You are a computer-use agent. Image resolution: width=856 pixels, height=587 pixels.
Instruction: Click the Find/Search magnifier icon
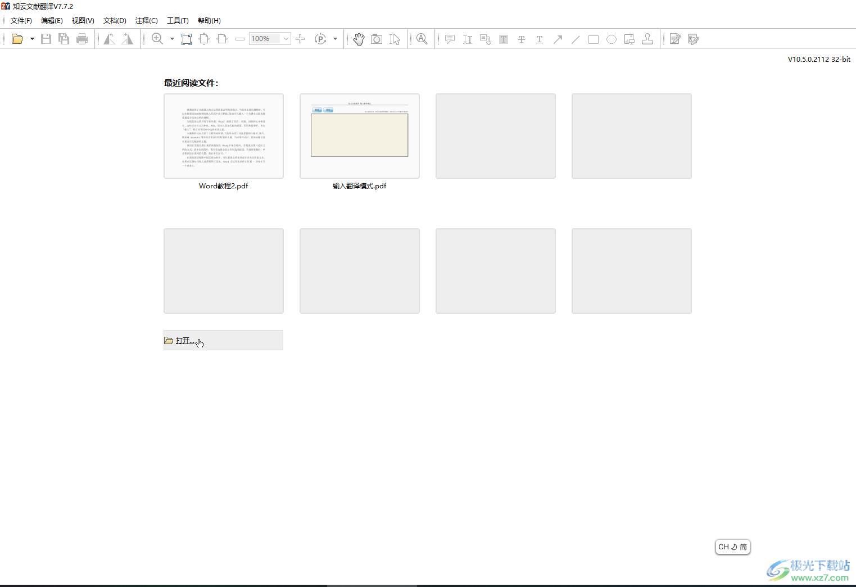pyautogui.click(x=422, y=39)
